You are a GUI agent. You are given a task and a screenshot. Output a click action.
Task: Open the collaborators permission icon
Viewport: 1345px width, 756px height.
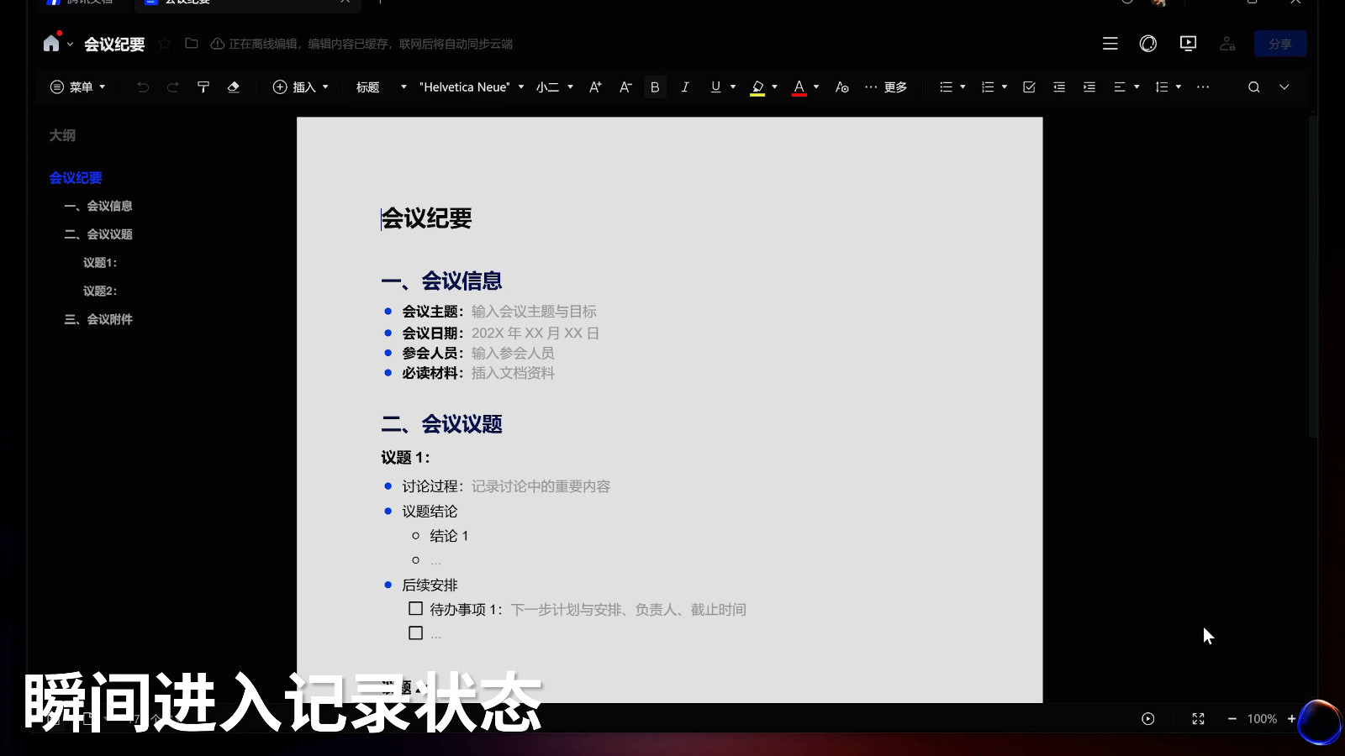1227,44
